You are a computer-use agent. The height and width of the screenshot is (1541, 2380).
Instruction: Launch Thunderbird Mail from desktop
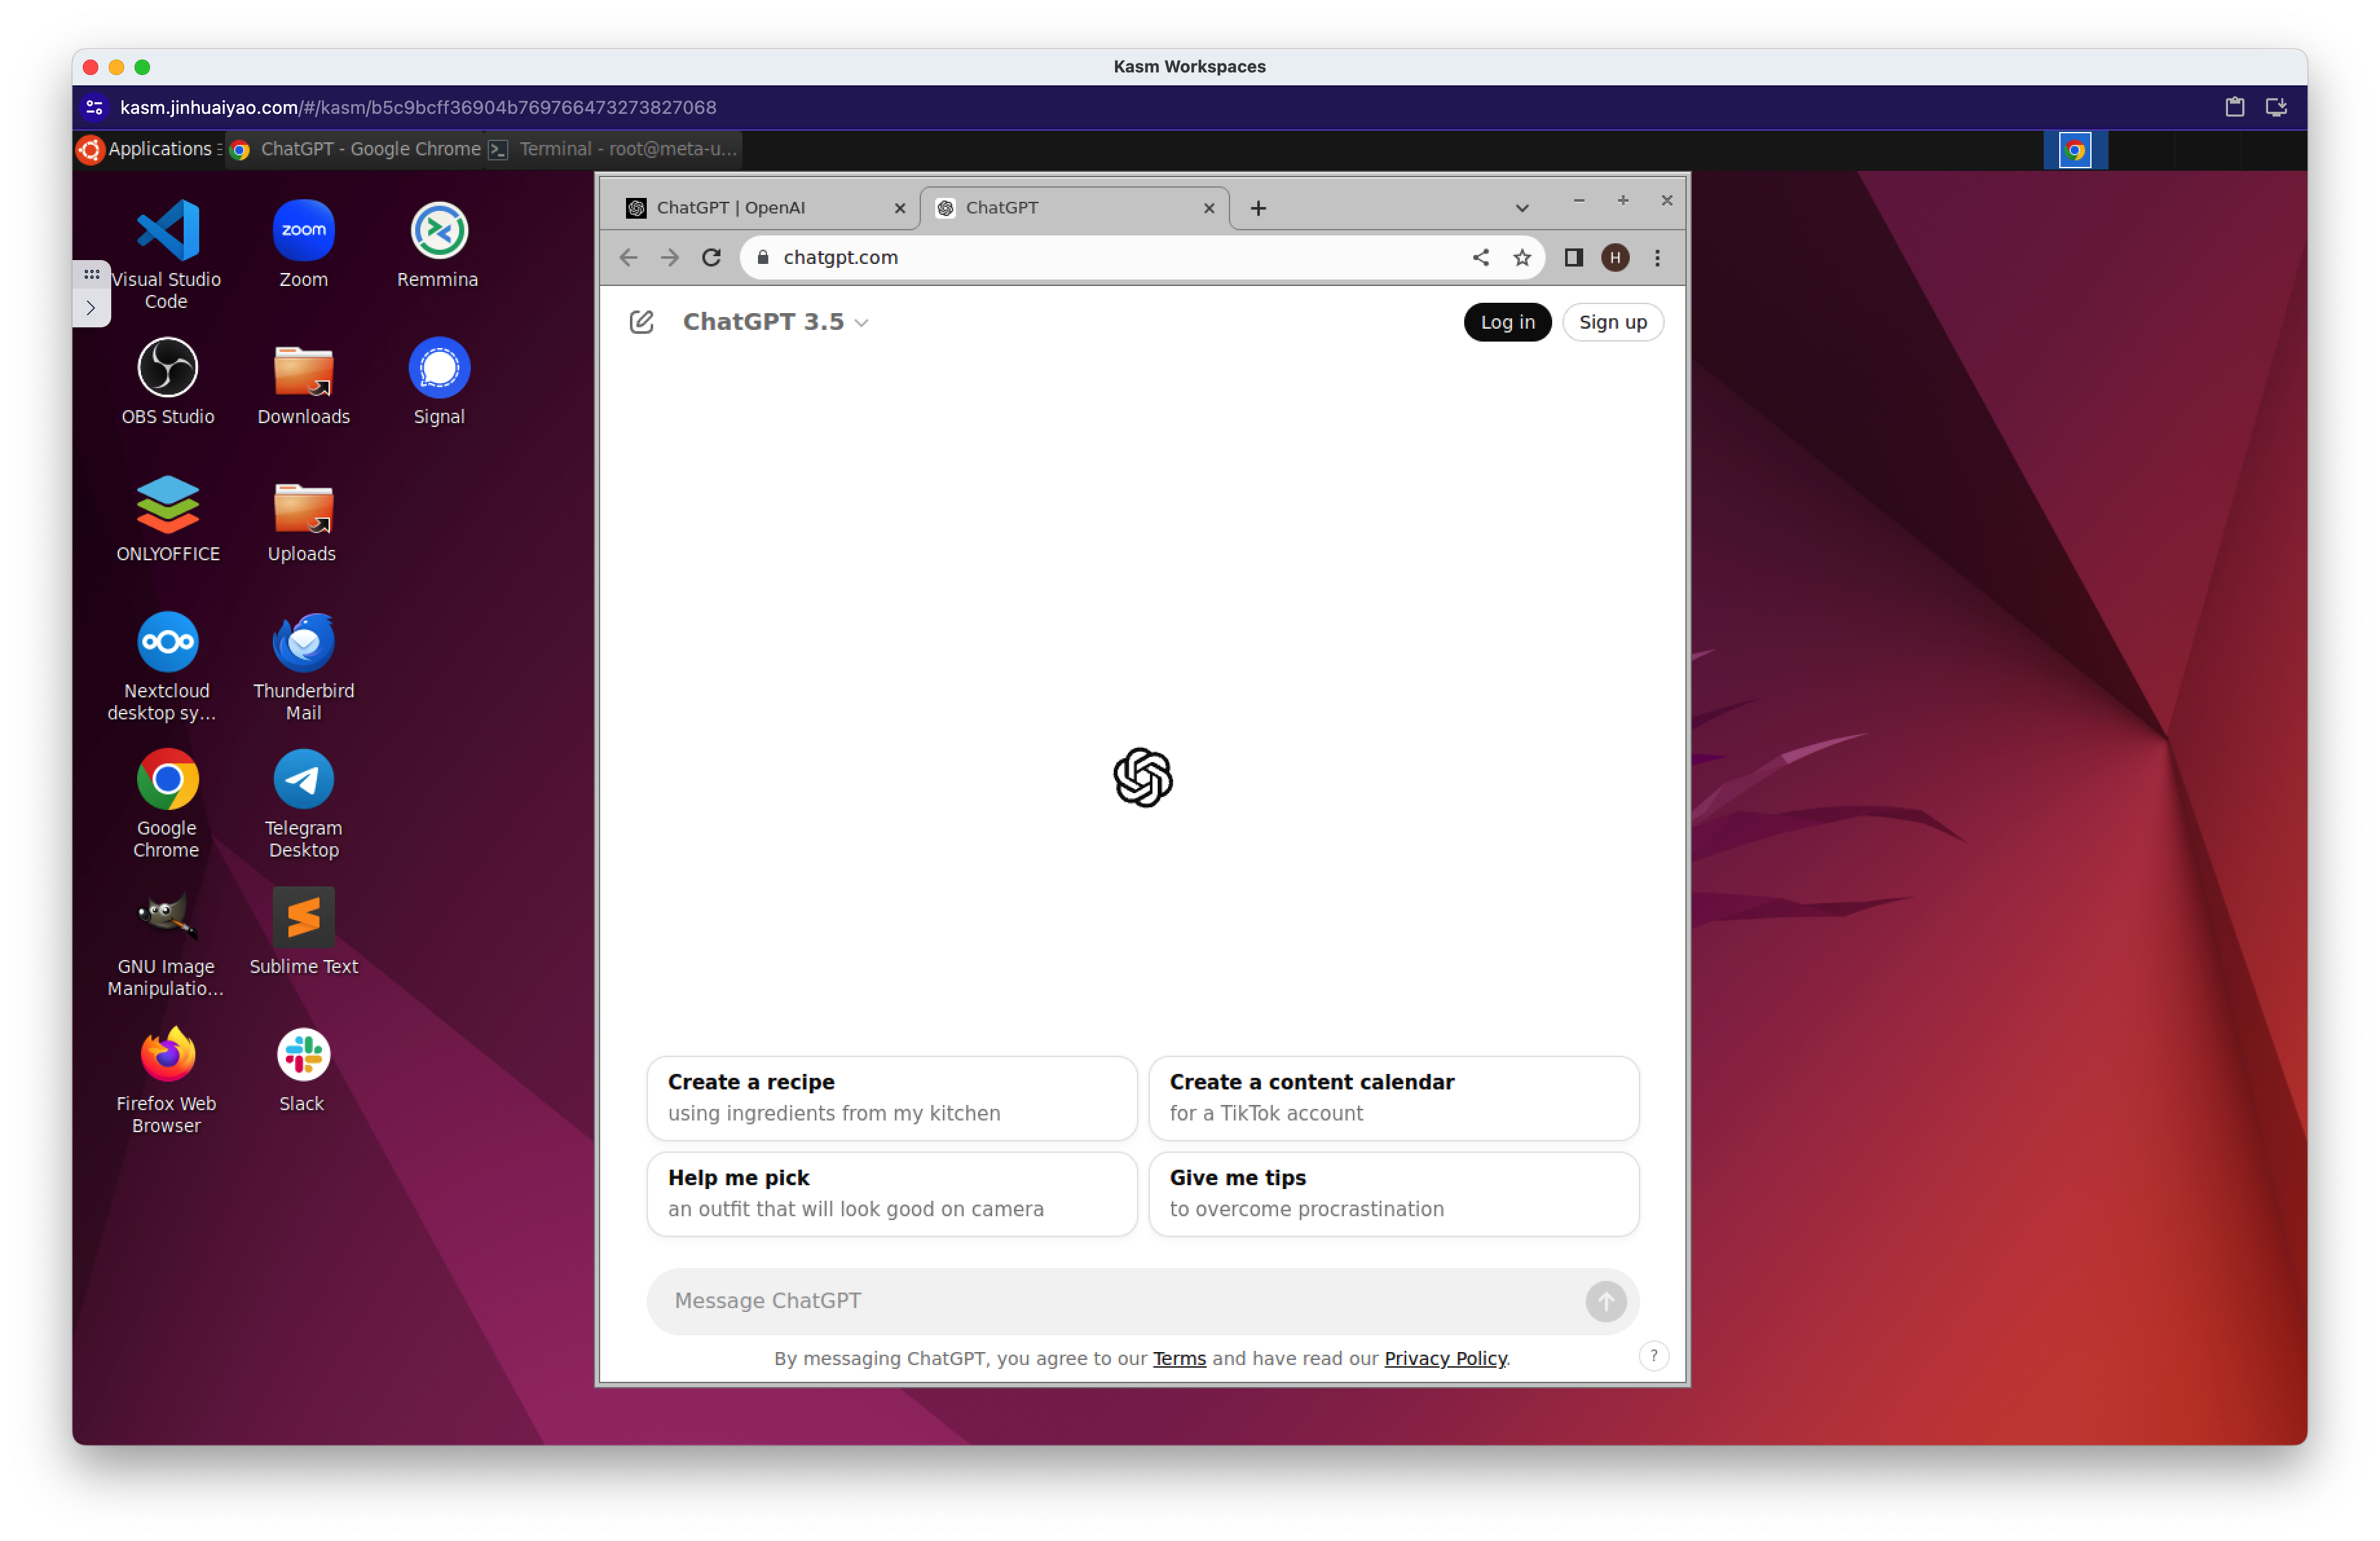303,666
